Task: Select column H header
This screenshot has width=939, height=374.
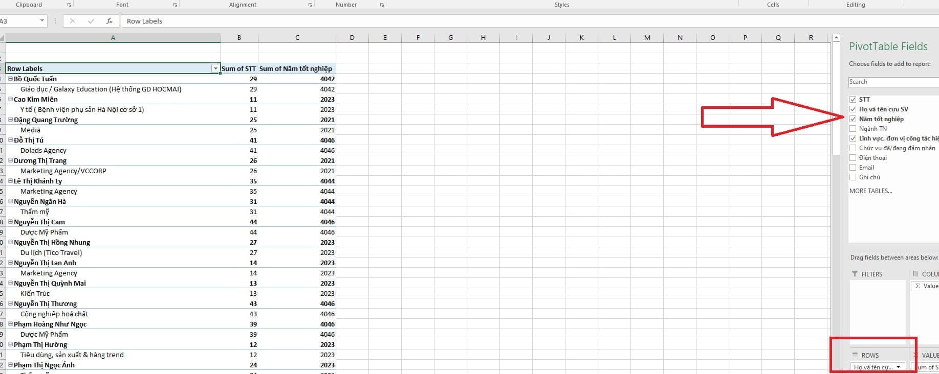Action: 483,37
